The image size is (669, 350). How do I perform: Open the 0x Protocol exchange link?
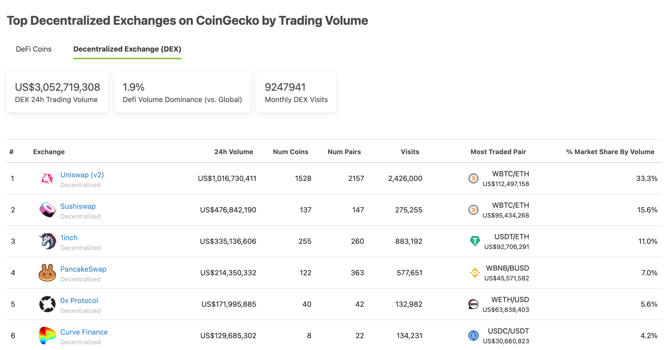[x=79, y=300]
